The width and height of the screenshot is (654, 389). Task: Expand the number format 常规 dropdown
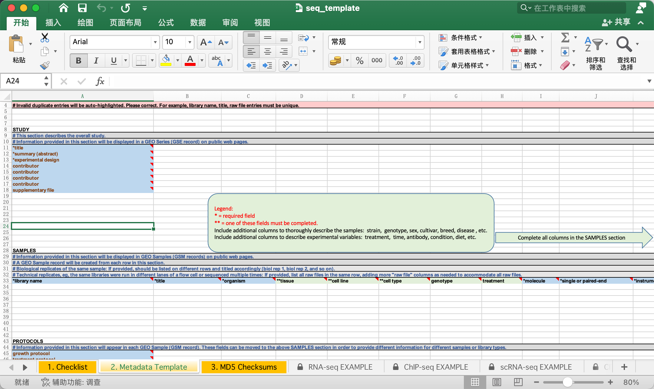point(420,42)
